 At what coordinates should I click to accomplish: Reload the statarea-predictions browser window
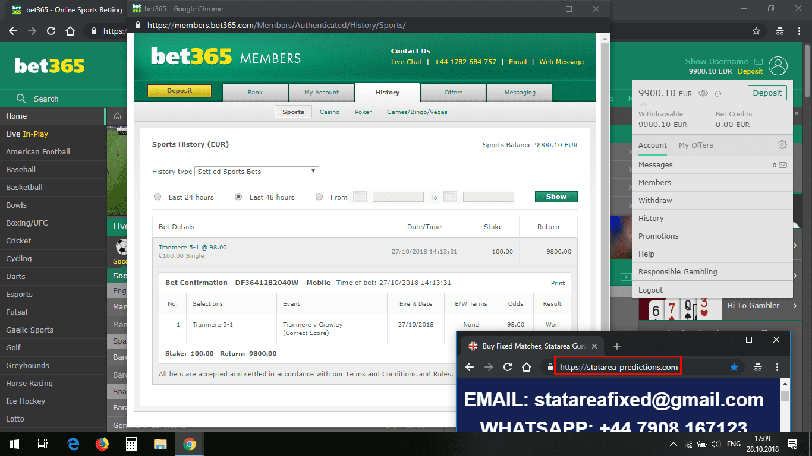508,367
